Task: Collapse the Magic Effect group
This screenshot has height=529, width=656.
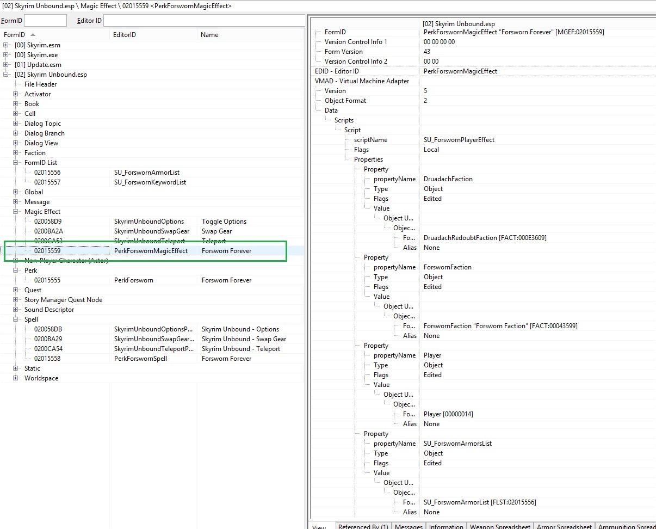Action: click(x=16, y=212)
